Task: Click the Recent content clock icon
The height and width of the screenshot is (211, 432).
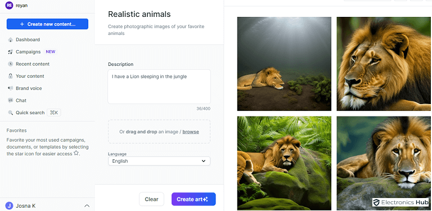Action: pyautogui.click(x=11, y=64)
